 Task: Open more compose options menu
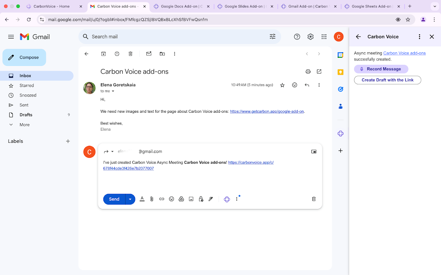coord(237,199)
